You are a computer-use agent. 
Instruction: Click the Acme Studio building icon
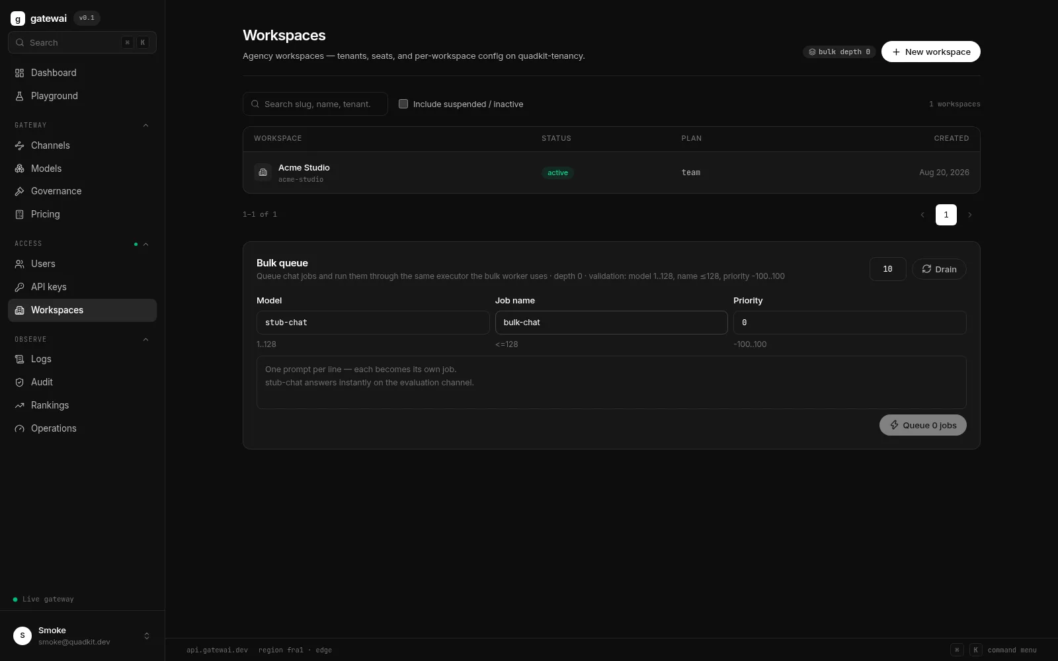263,173
